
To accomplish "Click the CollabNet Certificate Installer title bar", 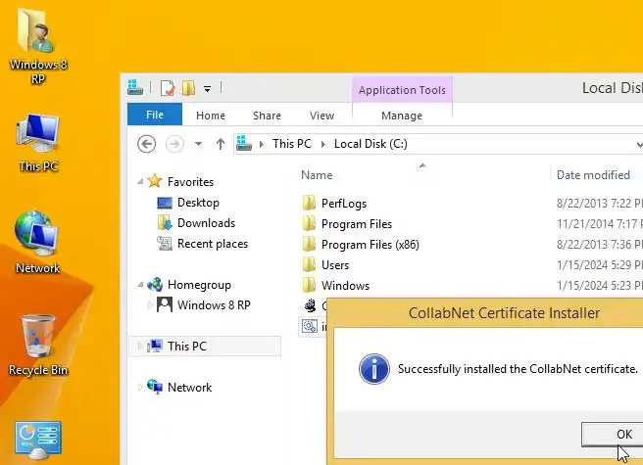I will (x=485, y=313).
